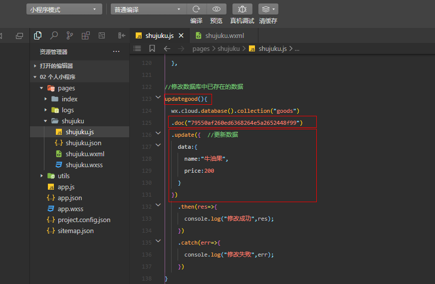Image resolution: width=435 pixels, height=284 pixels.
Task: Collapse the sidebar with arrow icon
Action: pyautogui.click(x=122, y=35)
